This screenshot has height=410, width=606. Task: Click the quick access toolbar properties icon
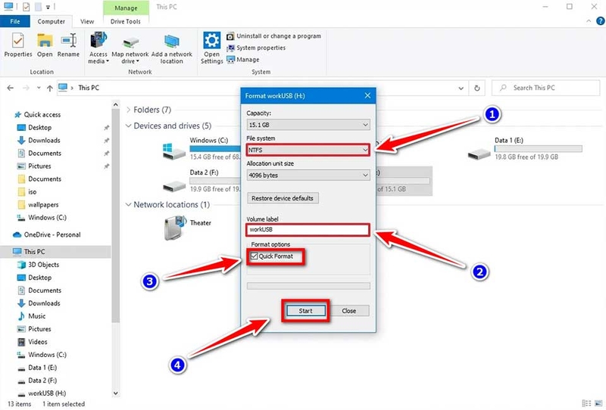click(26, 7)
